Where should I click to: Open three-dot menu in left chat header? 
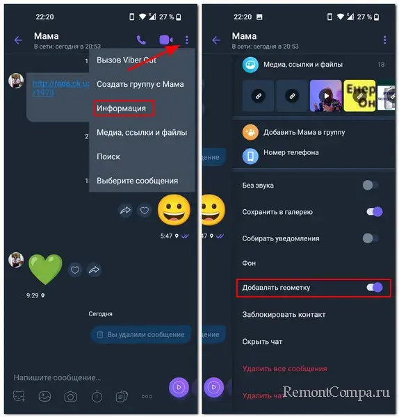coord(187,40)
